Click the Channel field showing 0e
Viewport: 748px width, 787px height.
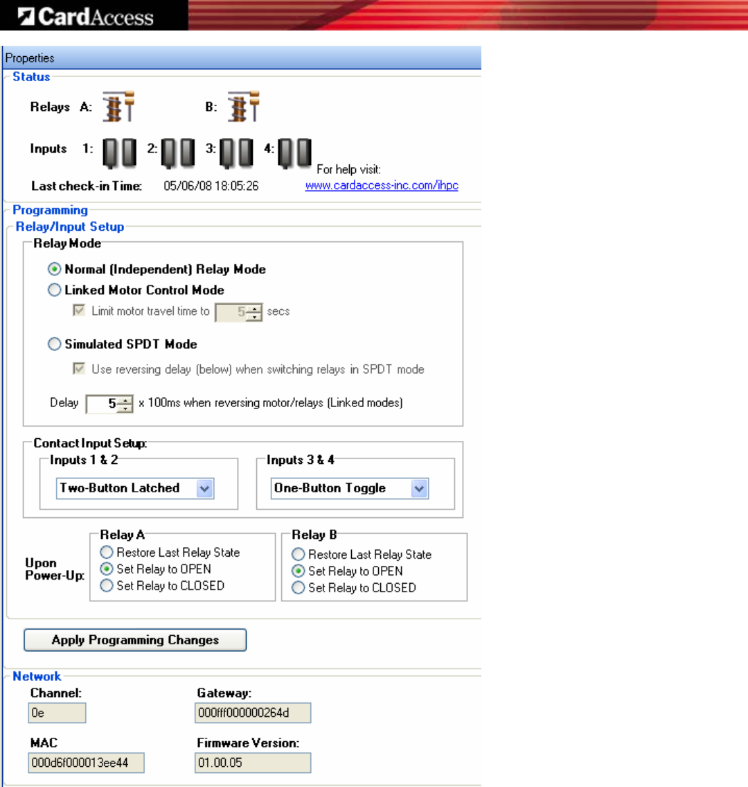click(x=57, y=713)
